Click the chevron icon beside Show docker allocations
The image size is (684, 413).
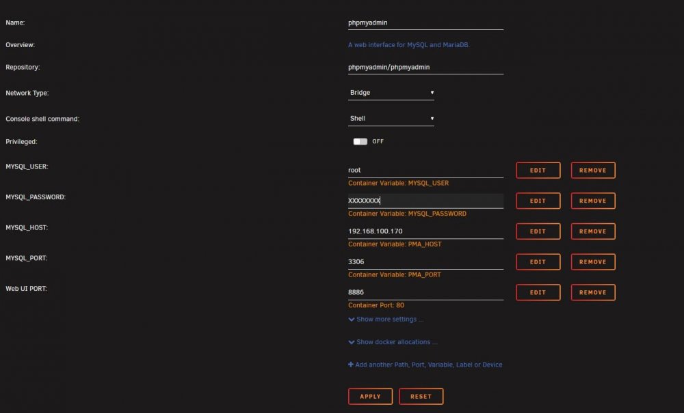(x=351, y=342)
